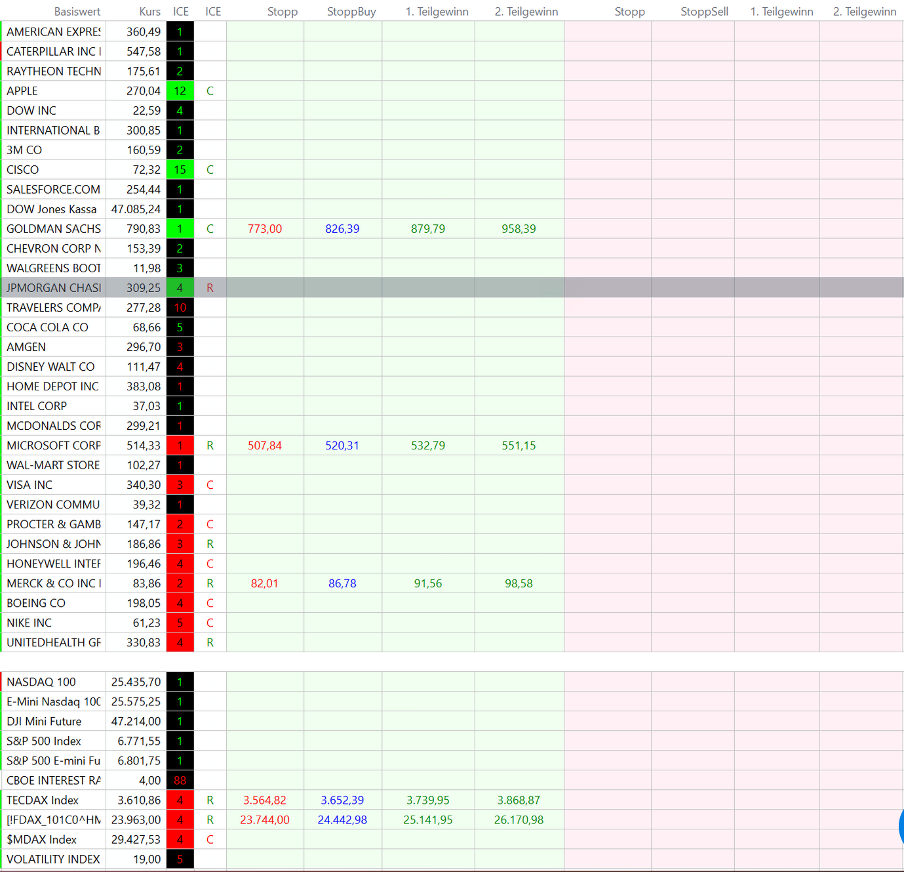Click Merck's second Teilgewinn value 98,58
The width and height of the screenshot is (904, 872).
click(x=519, y=583)
